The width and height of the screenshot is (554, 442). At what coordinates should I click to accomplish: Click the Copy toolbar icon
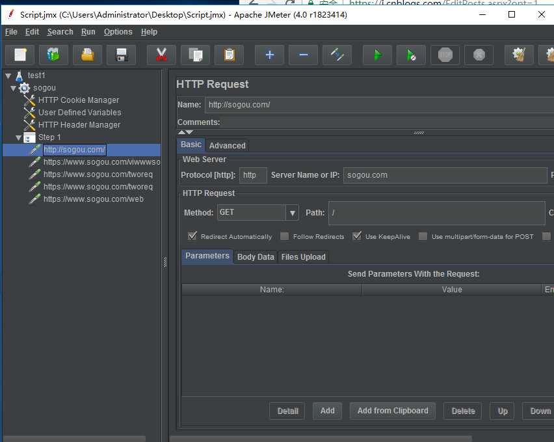point(195,55)
